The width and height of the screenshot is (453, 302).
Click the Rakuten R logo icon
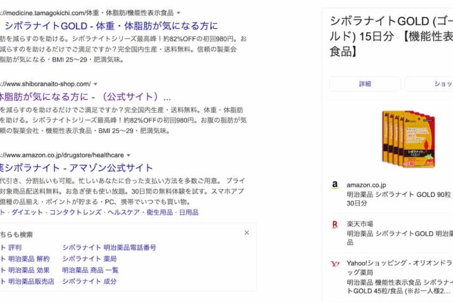335,224
